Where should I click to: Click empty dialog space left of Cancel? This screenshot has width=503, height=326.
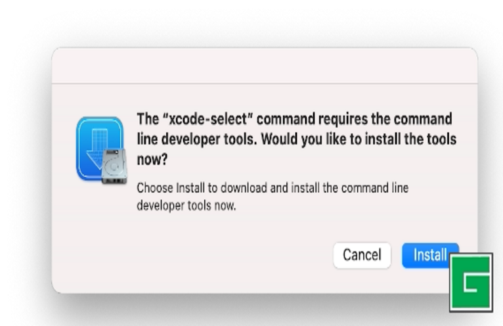[197, 255]
